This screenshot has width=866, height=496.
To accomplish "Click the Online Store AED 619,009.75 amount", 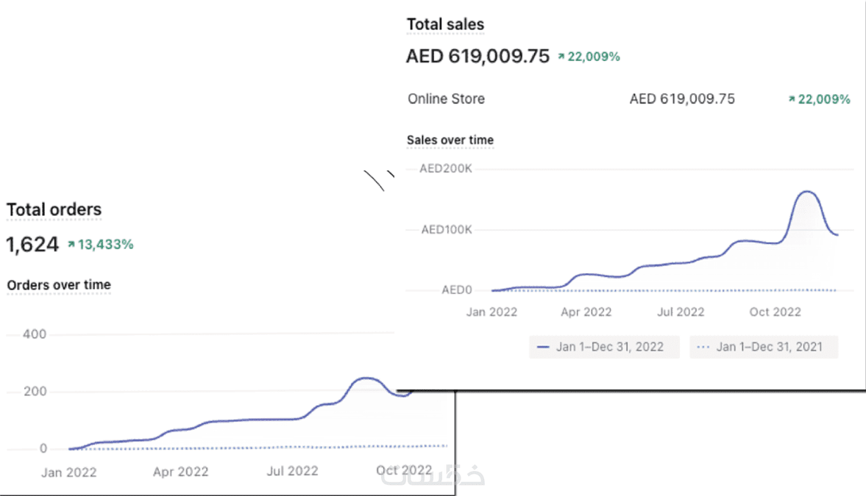I will tap(681, 98).
